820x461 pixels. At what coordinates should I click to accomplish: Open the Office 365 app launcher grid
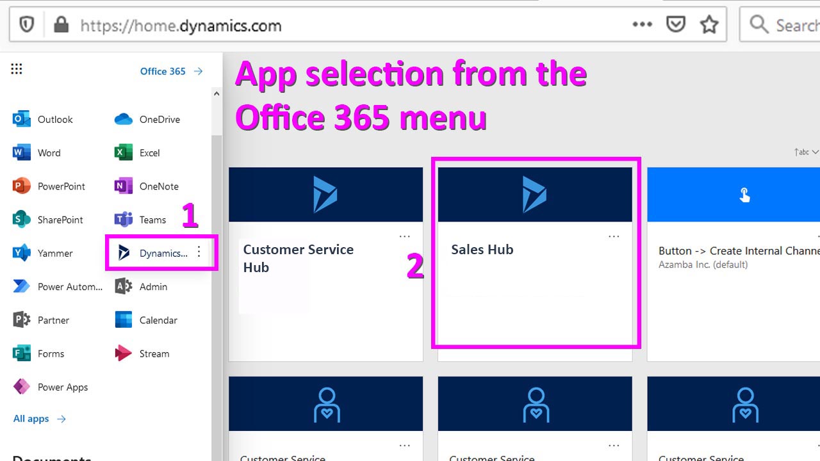[x=17, y=69]
